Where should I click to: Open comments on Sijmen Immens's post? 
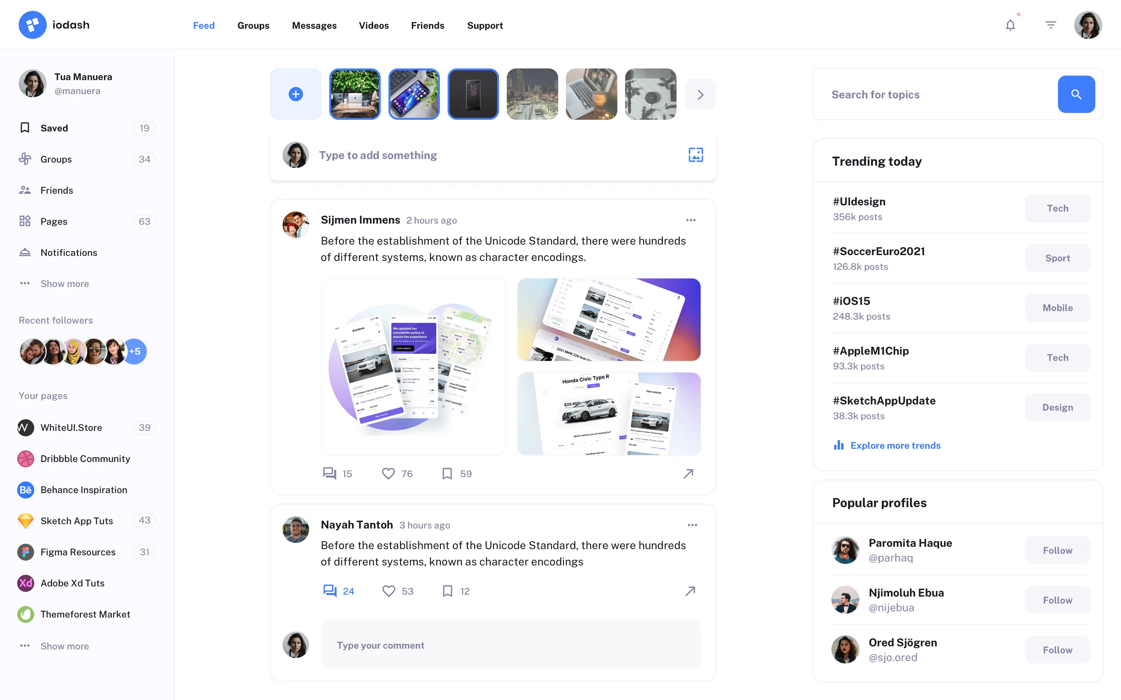(x=329, y=473)
